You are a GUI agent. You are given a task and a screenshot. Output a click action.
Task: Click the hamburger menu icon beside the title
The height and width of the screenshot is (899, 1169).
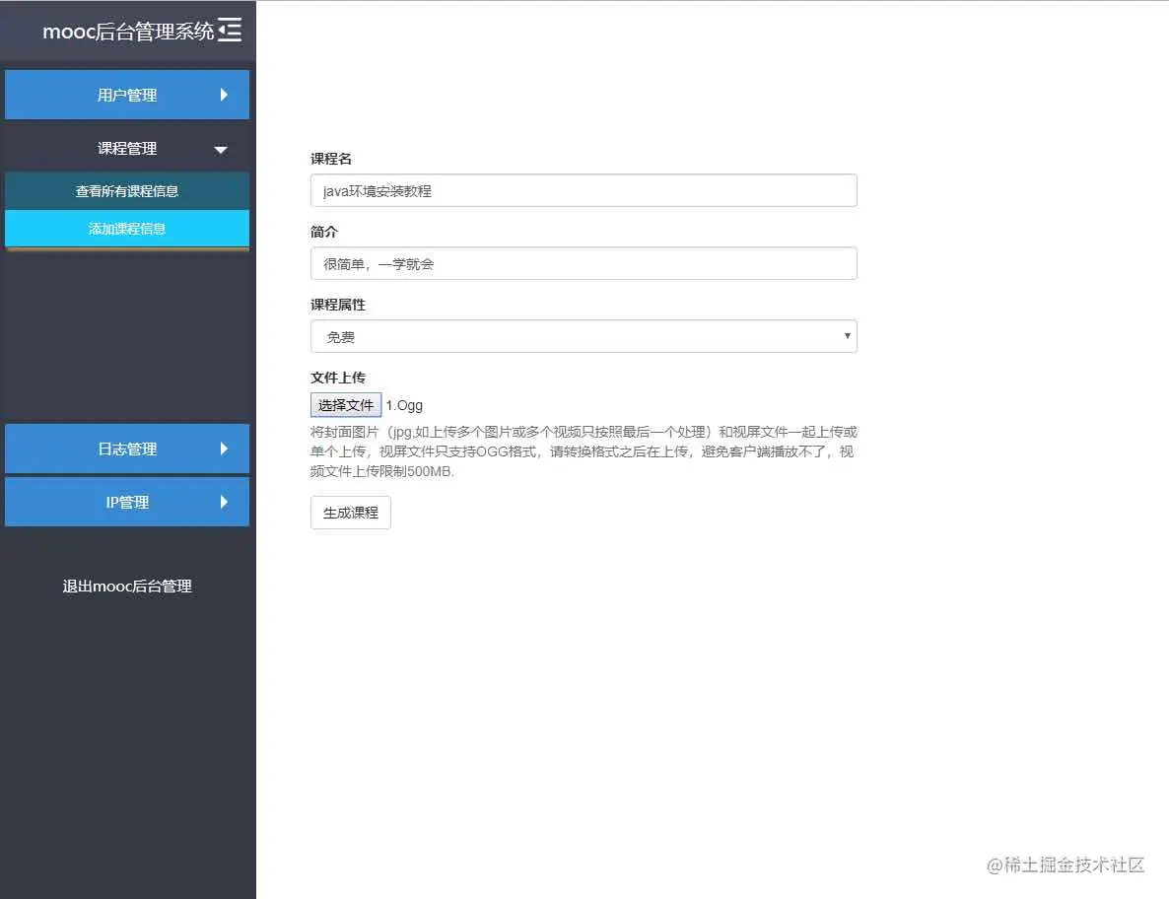(x=230, y=29)
